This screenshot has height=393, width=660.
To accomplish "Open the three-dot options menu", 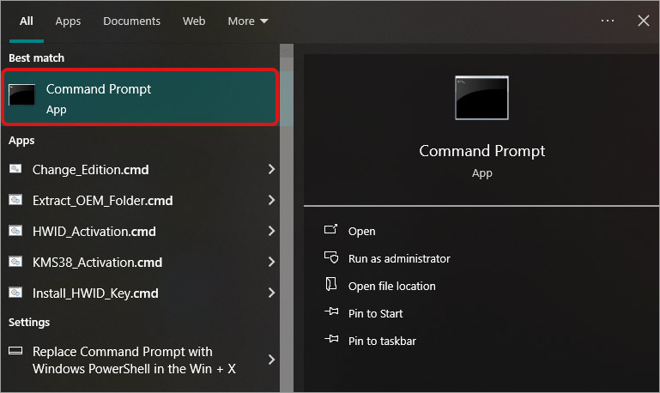I will coord(608,21).
